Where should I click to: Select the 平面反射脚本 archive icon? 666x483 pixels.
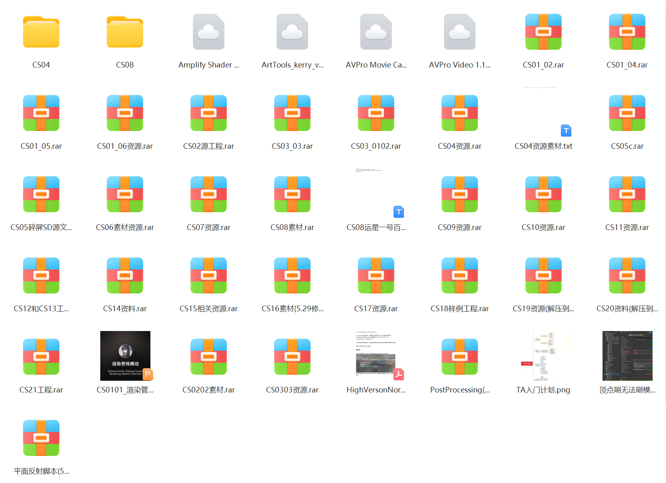[41, 439]
